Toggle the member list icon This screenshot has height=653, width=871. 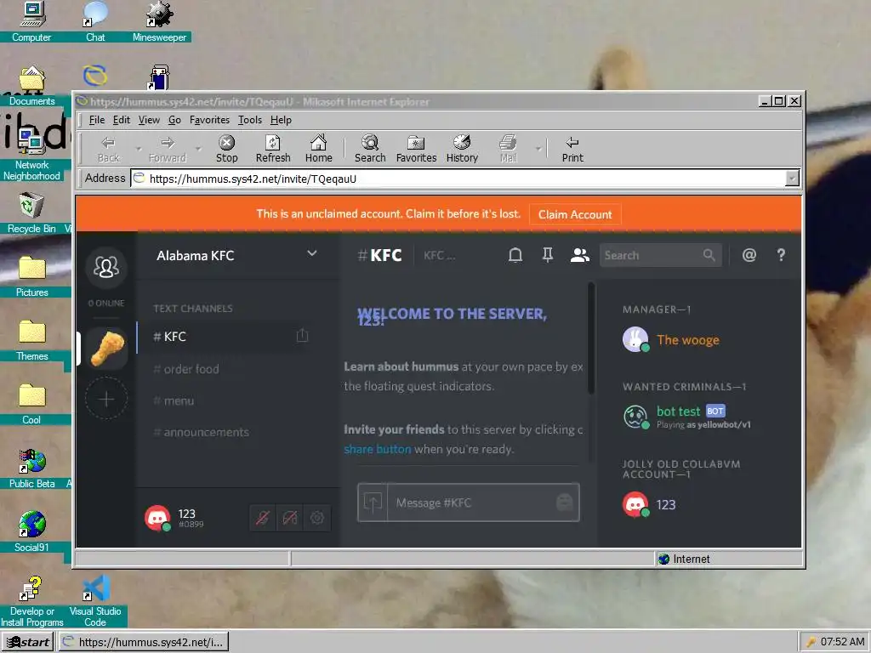point(580,255)
